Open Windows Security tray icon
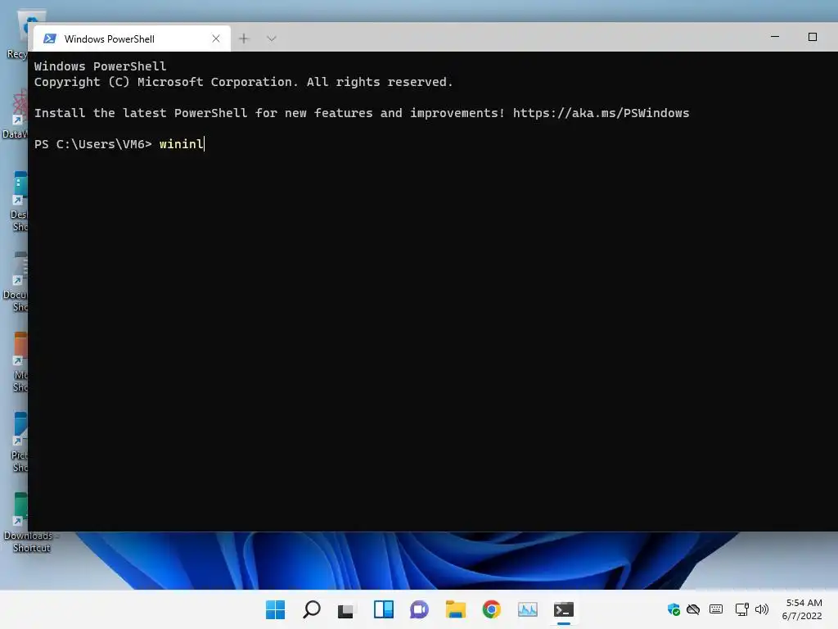This screenshot has height=629, width=838. [674, 609]
